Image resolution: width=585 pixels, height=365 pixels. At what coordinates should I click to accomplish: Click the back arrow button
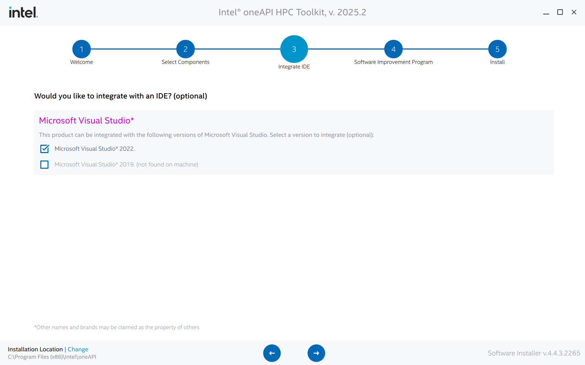(x=272, y=353)
